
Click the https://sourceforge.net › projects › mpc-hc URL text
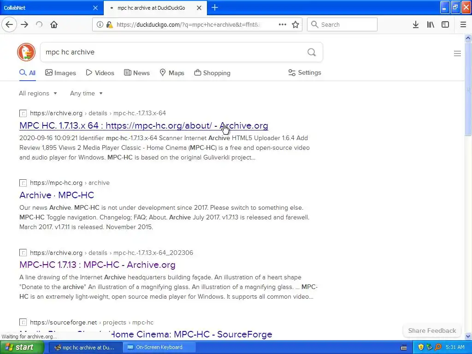(x=92, y=322)
